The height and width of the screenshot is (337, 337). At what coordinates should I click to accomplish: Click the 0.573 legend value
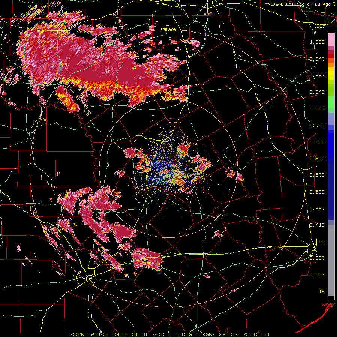317,175
